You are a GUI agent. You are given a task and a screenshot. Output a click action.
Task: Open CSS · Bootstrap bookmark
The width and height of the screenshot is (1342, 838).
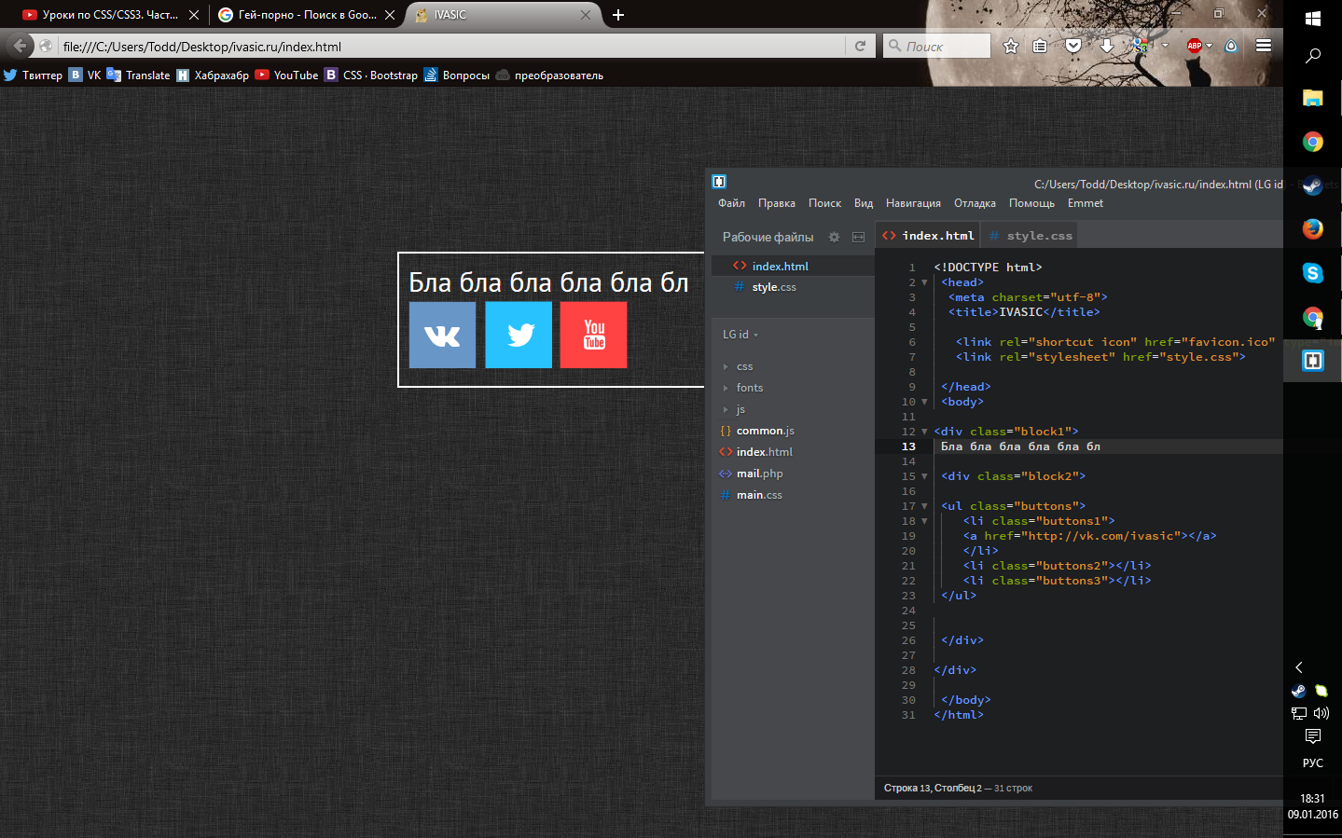[371, 76]
